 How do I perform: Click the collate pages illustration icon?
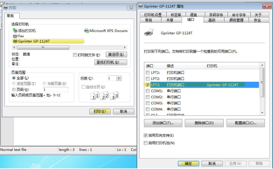[105, 95]
